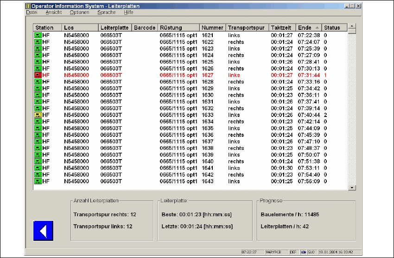Screen dimensions: 394x258
Task: Click the Nummer column header
Action: (212, 28)
